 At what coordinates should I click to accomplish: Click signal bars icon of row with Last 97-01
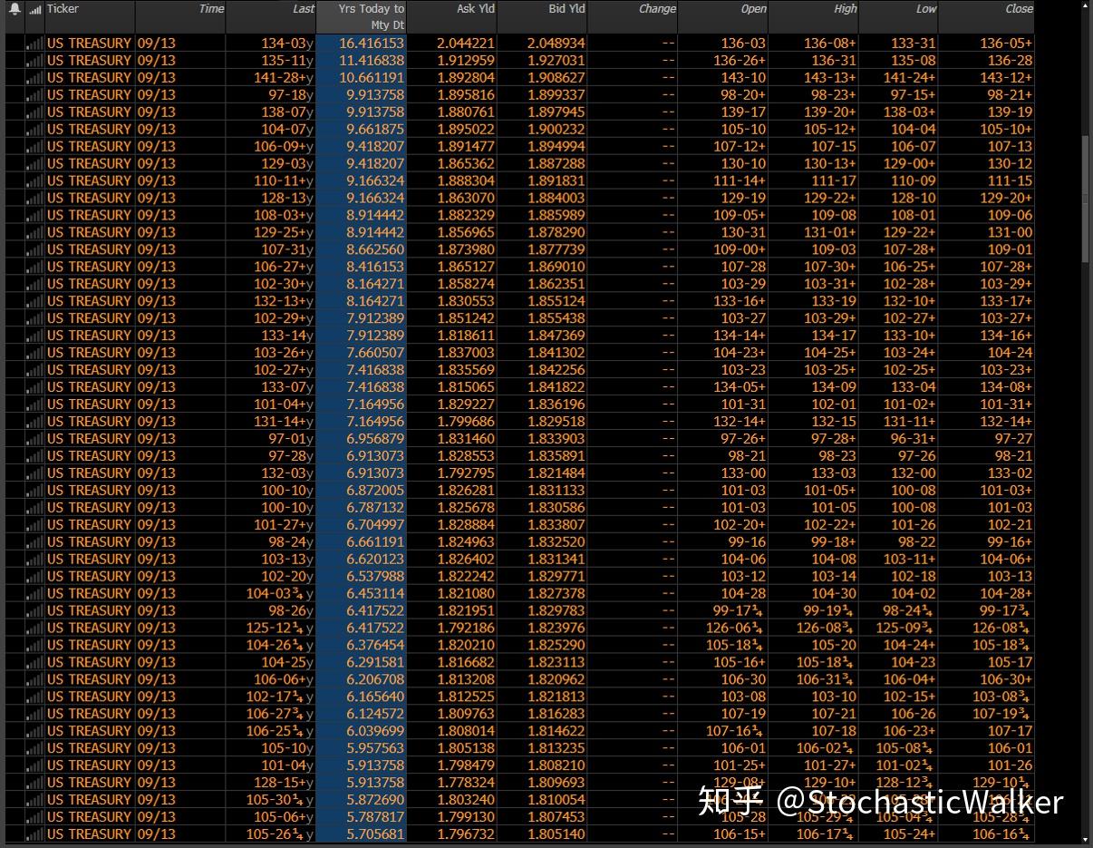tap(34, 439)
